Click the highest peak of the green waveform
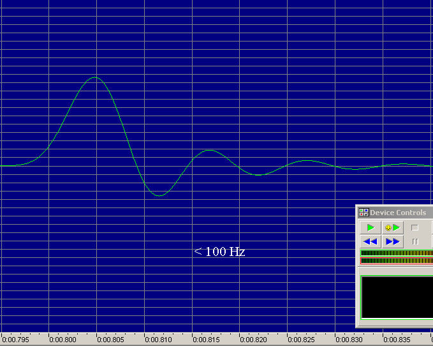Screen dimensions: 433x346 [95, 77]
